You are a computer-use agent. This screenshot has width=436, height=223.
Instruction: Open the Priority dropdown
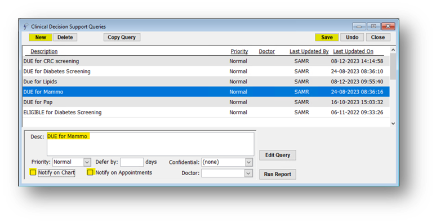click(x=87, y=162)
